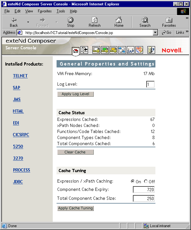This screenshot has height=230, width=191.
Task: Click the Expressions Cached value 67
Action: [153, 119]
